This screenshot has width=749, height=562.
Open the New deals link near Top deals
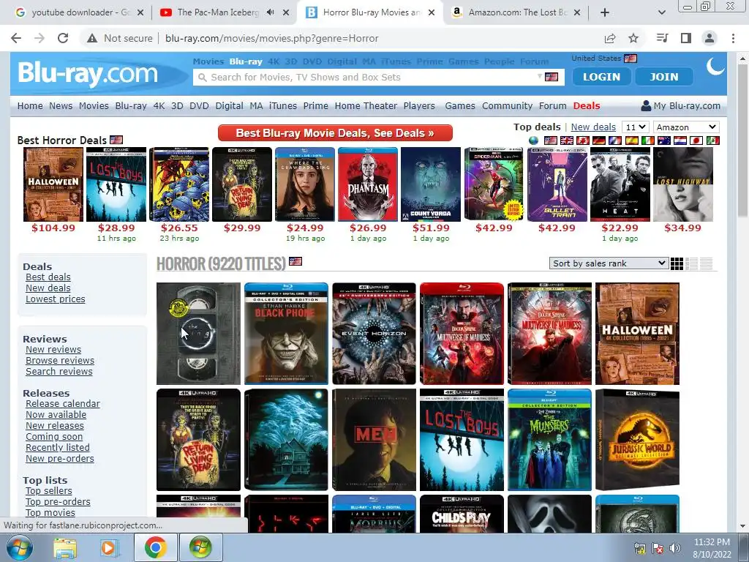[x=593, y=127]
